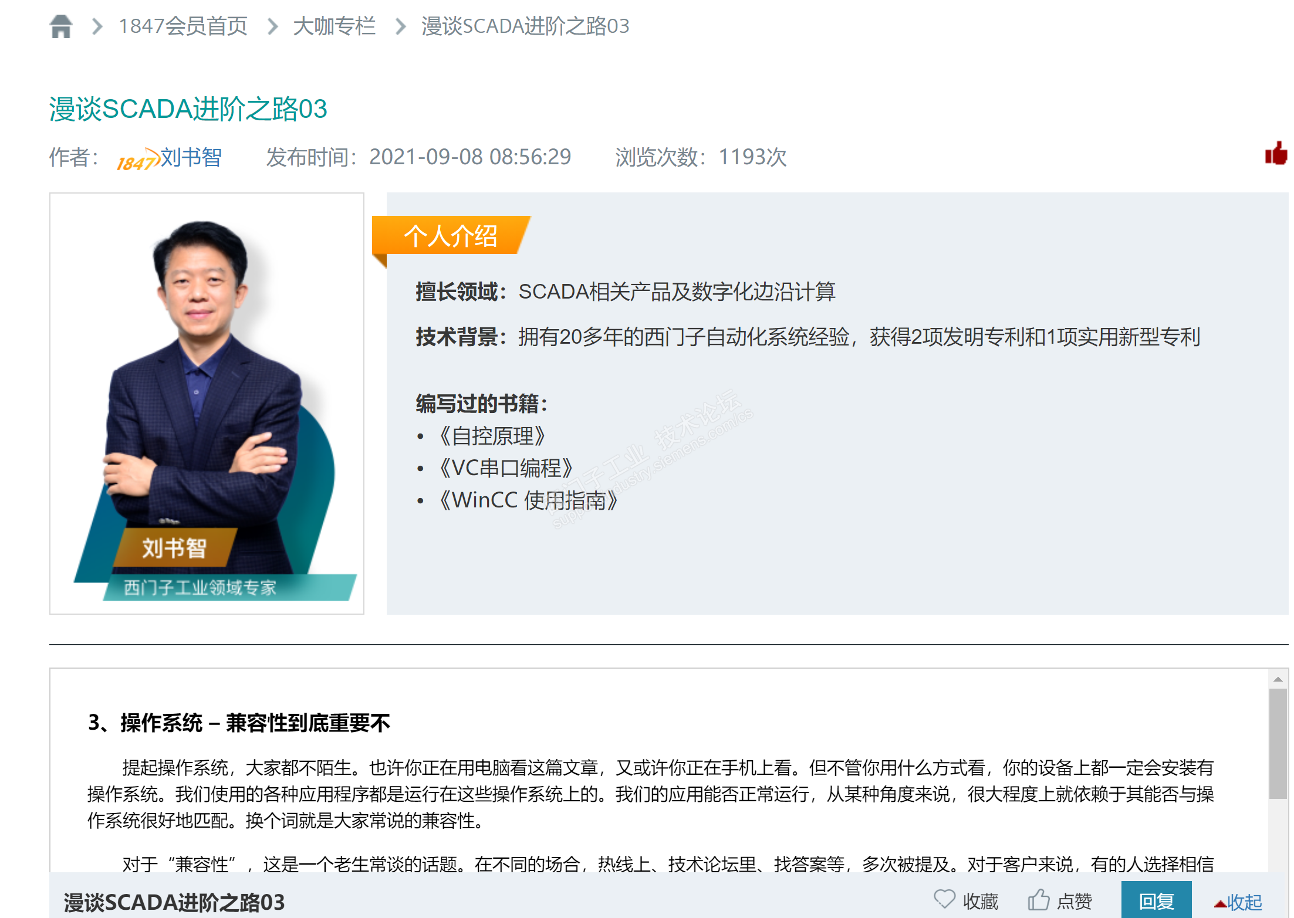The image size is (1294, 918).
Task: Go to 大咖专栏 breadcrumb
Action: pyautogui.click(x=334, y=26)
